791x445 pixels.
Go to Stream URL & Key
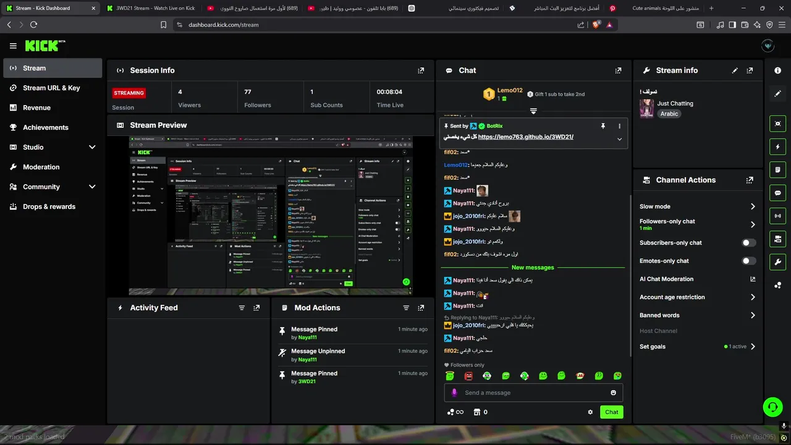coord(53,88)
